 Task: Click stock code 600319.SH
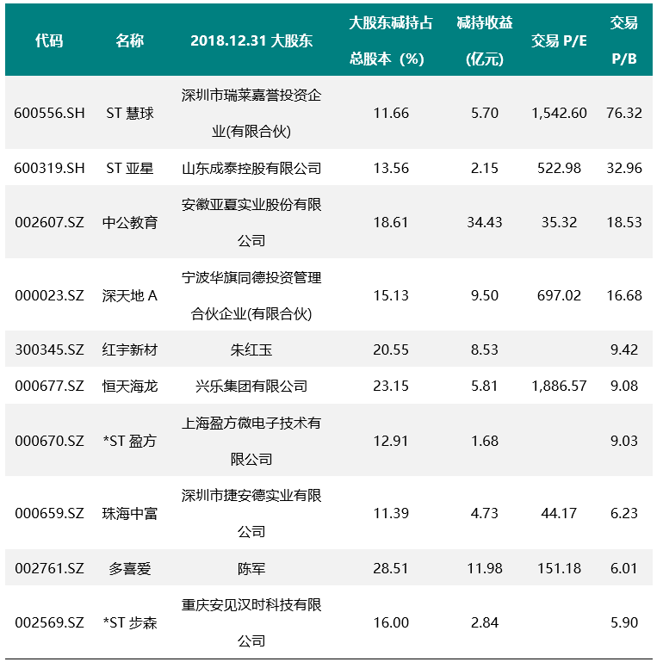pyautogui.click(x=49, y=168)
